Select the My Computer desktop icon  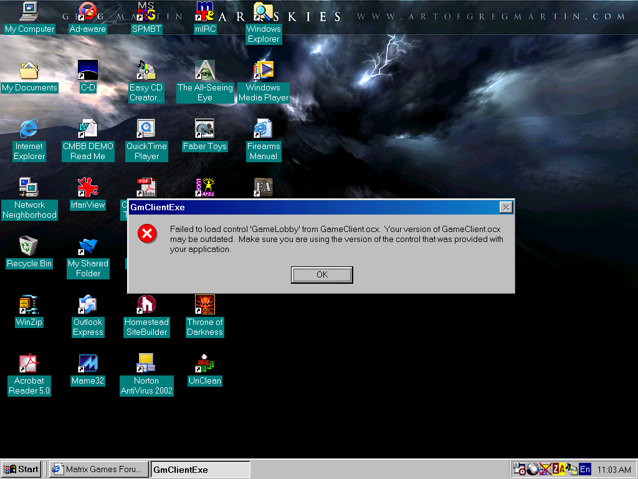(29, 18)
